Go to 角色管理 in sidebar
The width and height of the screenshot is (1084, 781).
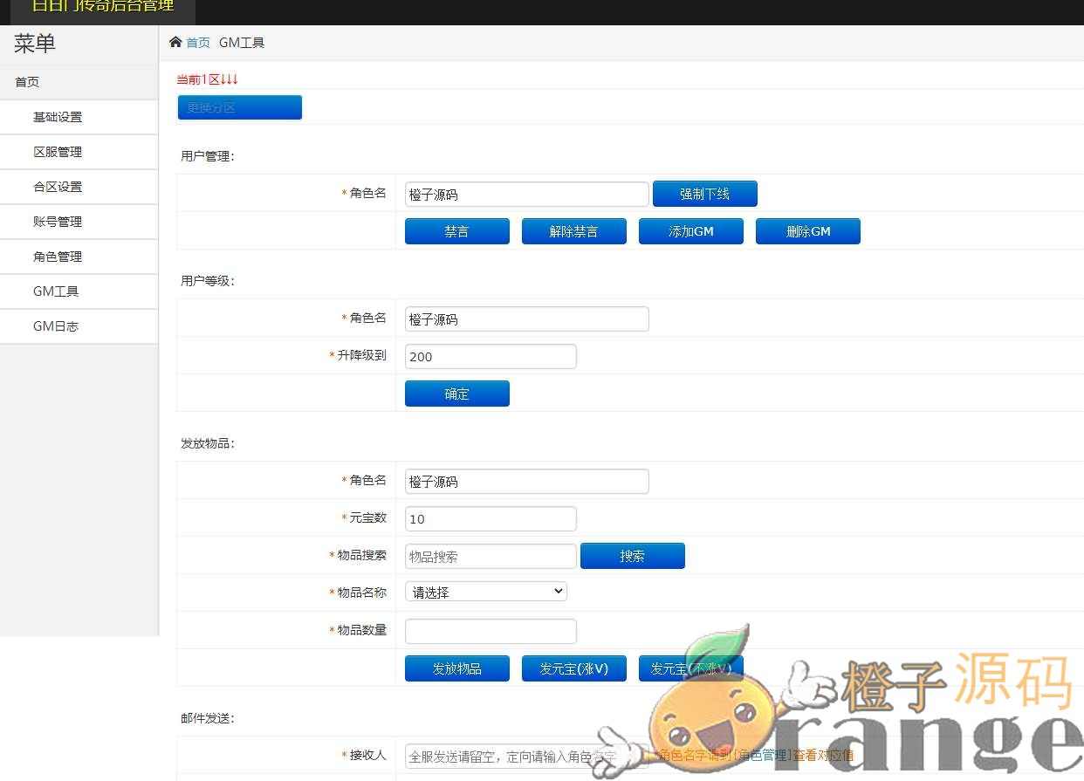click(58, 257)
